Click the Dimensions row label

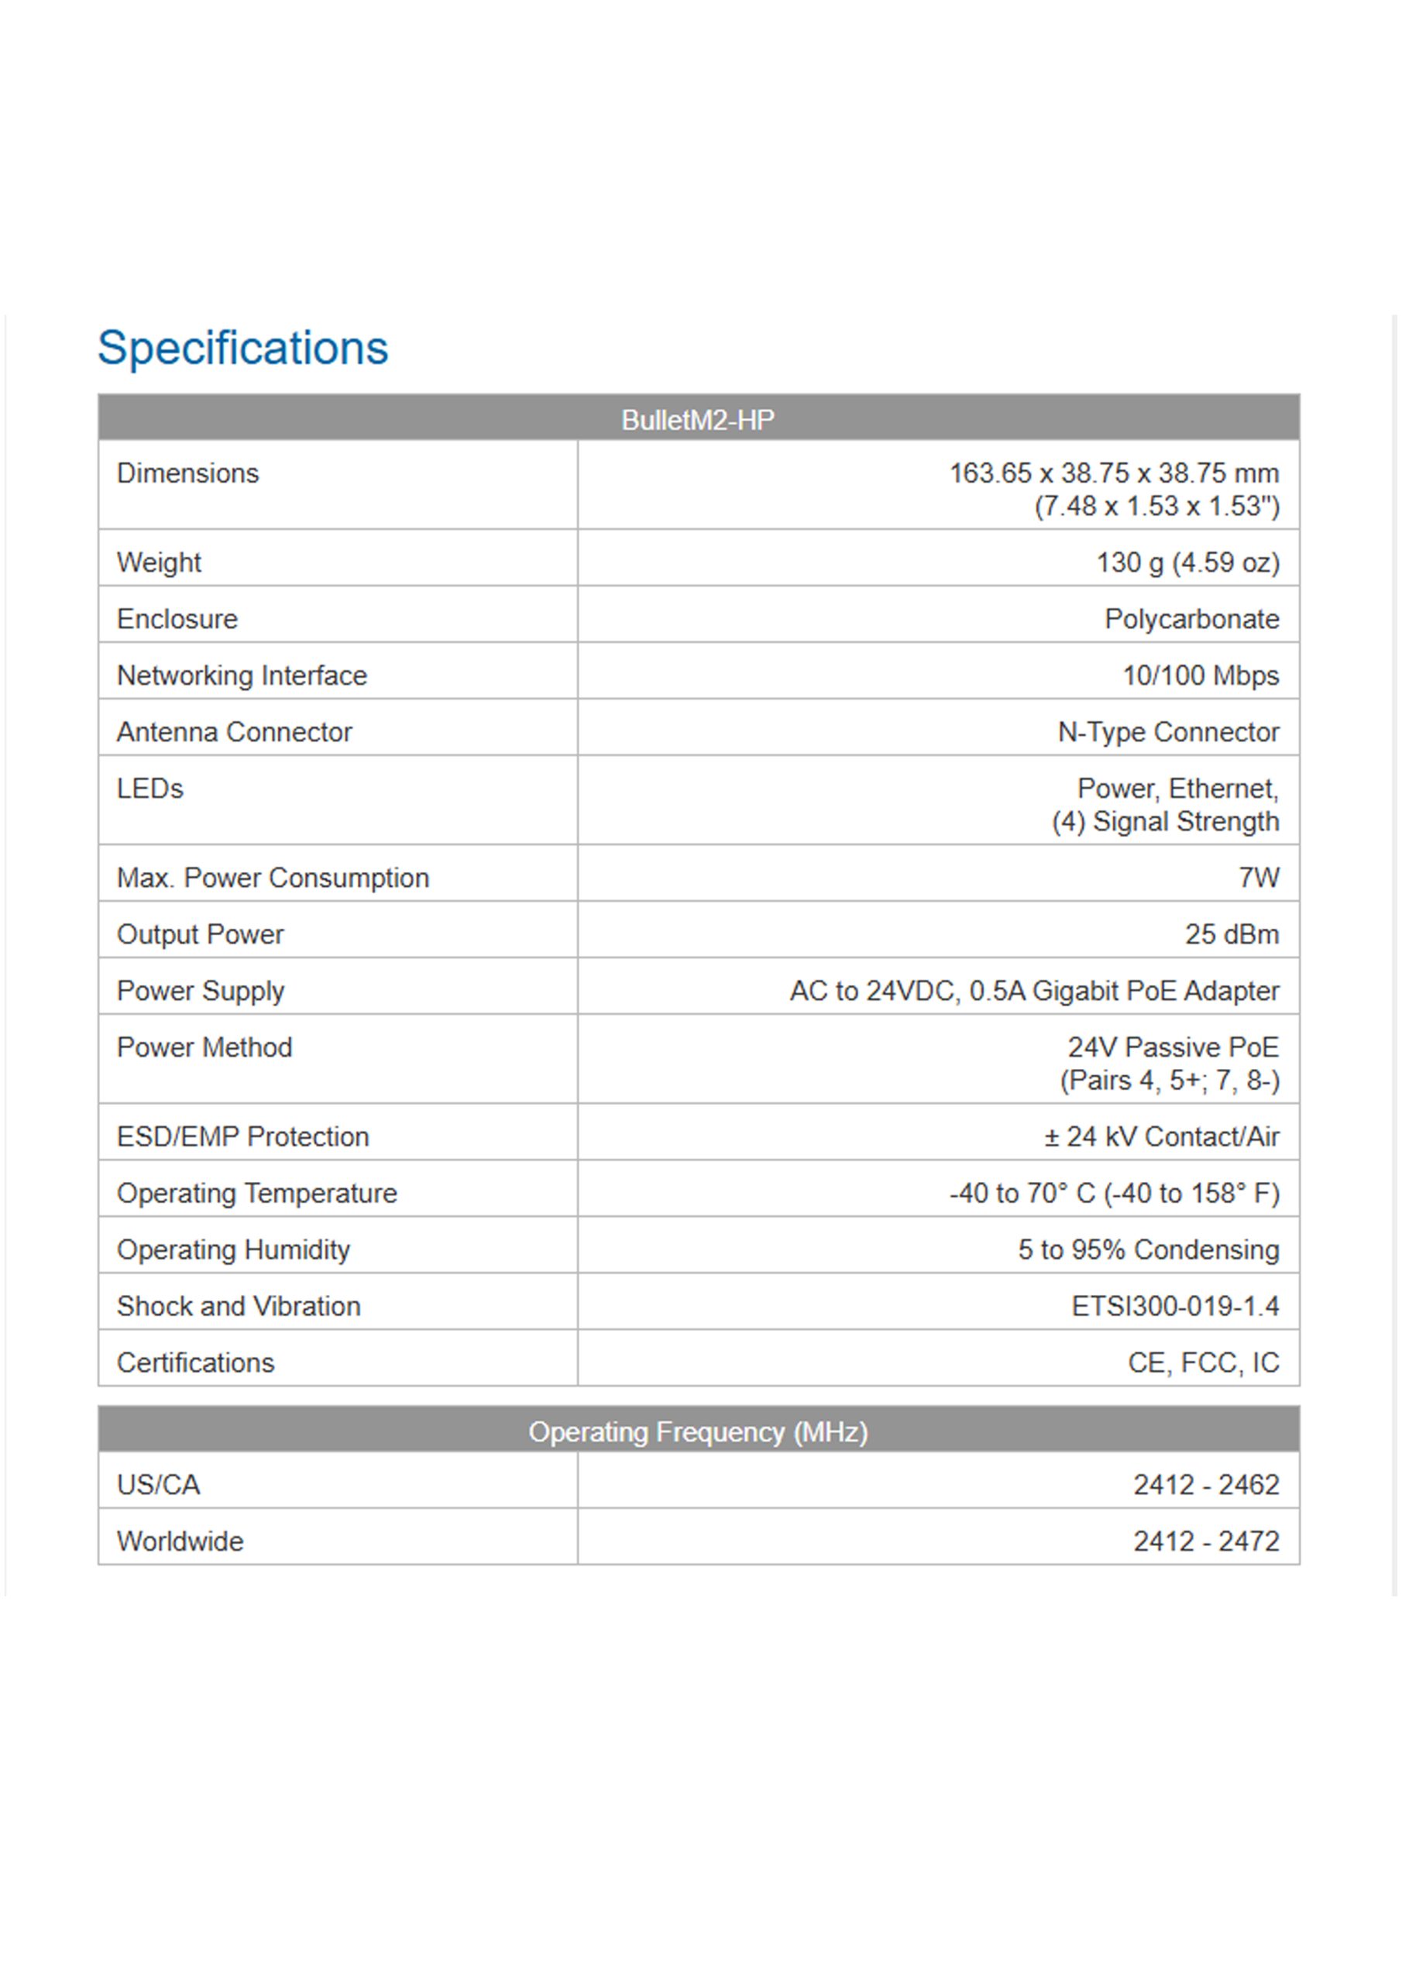[187, 473]
